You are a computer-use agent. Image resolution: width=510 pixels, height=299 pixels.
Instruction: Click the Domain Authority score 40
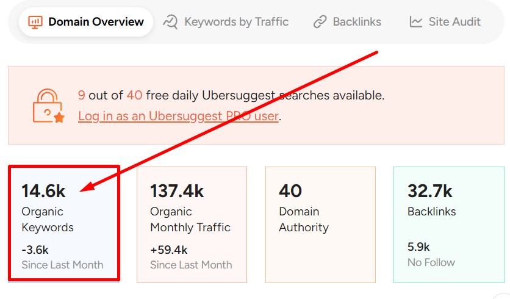coord(290,191)
